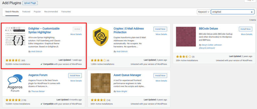Open Thomas Belser author link
Viewport: 257px width, 109px height.
coord(38,91)
